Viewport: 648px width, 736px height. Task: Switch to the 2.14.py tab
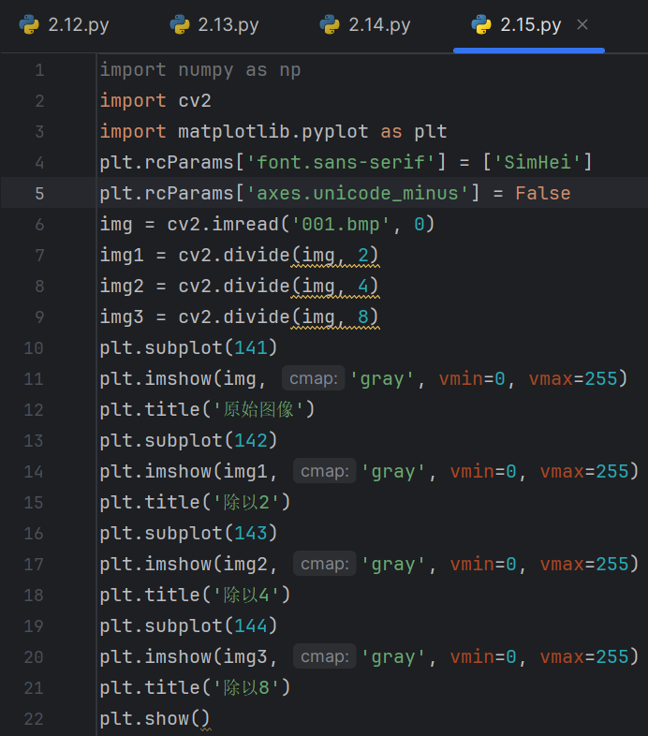pos(365,25)
